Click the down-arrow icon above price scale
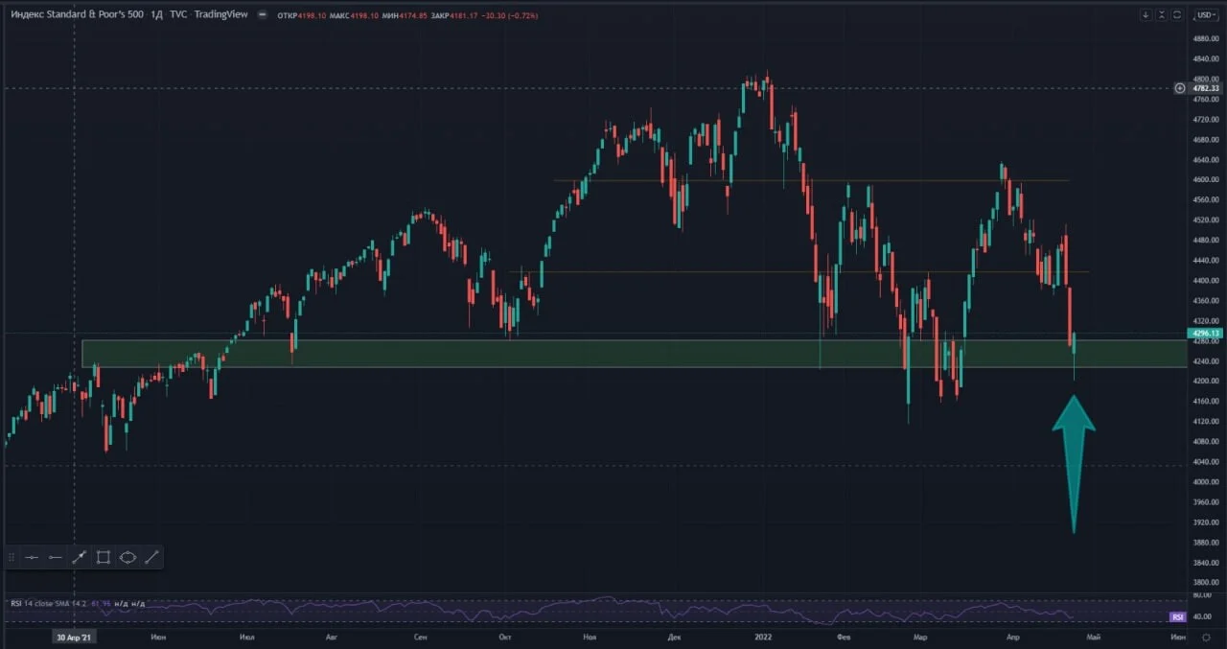The width and height of the screenshot is (1227, 649). point(1146,15)
